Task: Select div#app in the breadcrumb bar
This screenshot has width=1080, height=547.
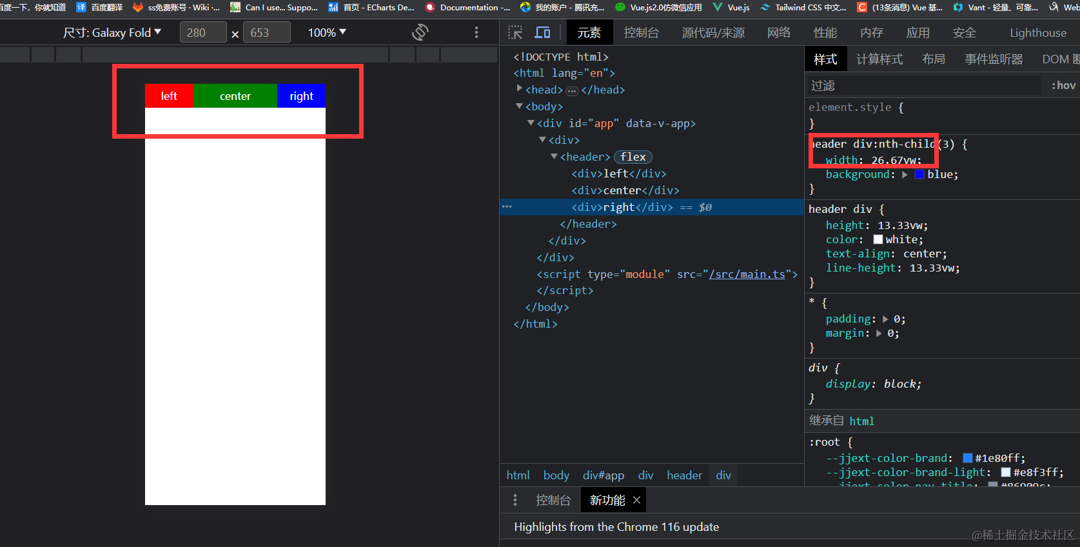Action: click(604, 475)
